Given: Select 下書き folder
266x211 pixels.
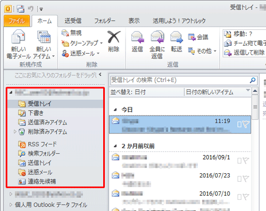Looking at the screenshot, I should (x=31, y=113).
